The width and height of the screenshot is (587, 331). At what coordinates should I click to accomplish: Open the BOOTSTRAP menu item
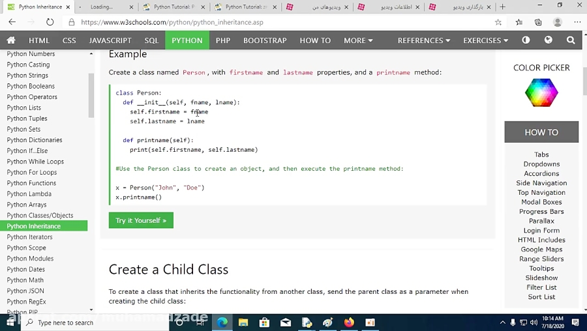tap(265, 40)
